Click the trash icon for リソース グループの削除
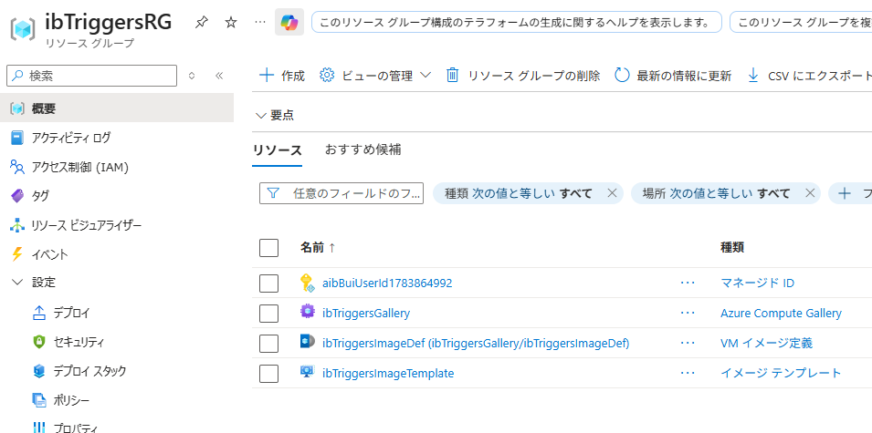872x433 pixels. [453, 76]
